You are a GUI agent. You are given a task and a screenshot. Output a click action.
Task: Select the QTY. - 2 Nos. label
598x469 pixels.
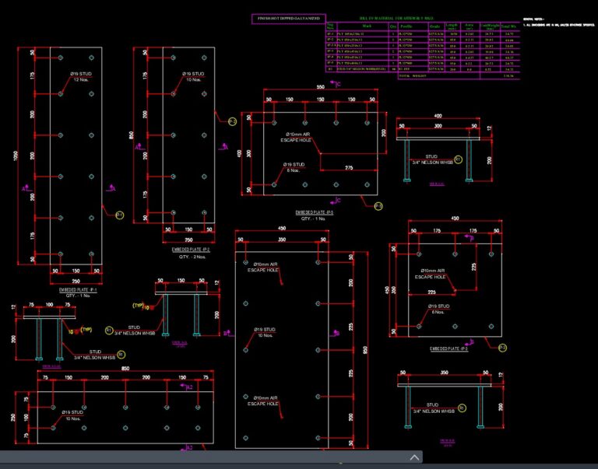point(192,257)
